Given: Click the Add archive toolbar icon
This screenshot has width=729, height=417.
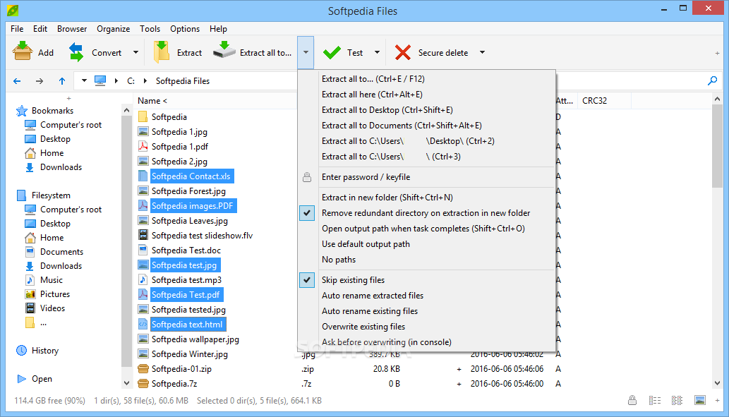Looking at the screenshot, I should click(22, 52).
